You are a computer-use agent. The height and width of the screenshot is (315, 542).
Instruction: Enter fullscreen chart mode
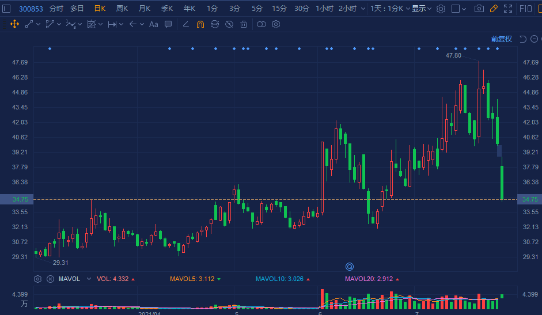508,9
